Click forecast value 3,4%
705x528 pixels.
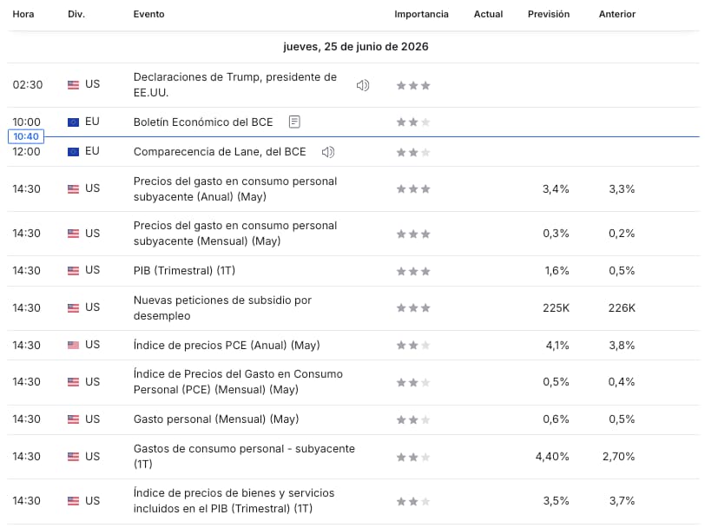[x=556, y=189]
